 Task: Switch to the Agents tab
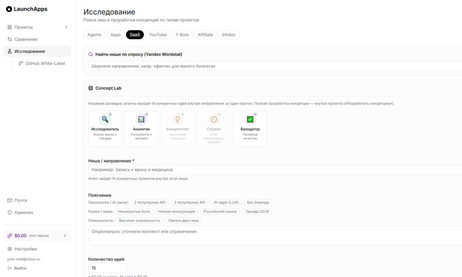[94, 35]
